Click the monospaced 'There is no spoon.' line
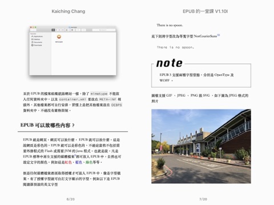Screen dimensions: 274x205 175,47
